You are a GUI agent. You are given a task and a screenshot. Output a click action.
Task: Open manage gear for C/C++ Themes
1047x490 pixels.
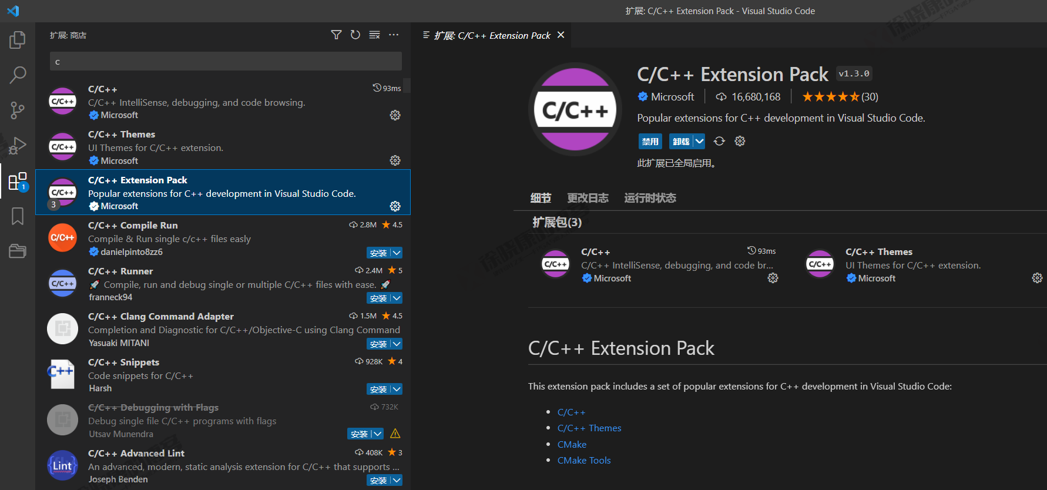point(395,160)
